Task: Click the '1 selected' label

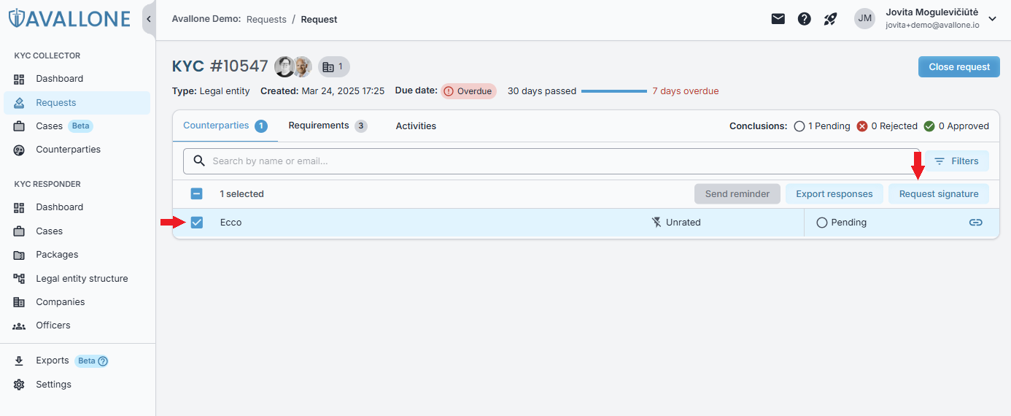Action: [x=241, y=194]
